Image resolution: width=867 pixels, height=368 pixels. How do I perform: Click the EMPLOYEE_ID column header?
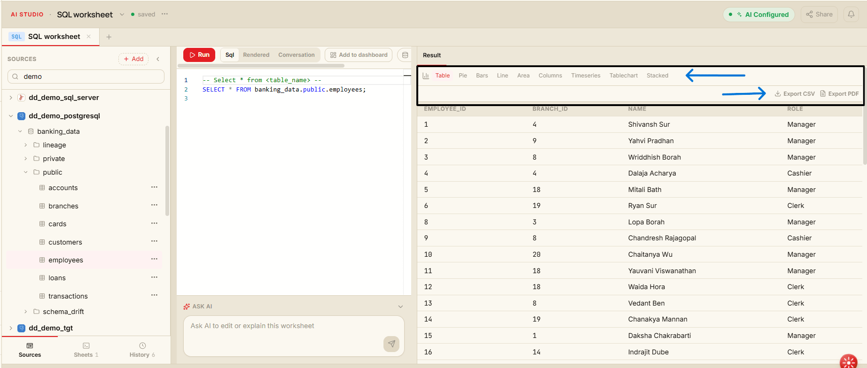tap(445, 109)
